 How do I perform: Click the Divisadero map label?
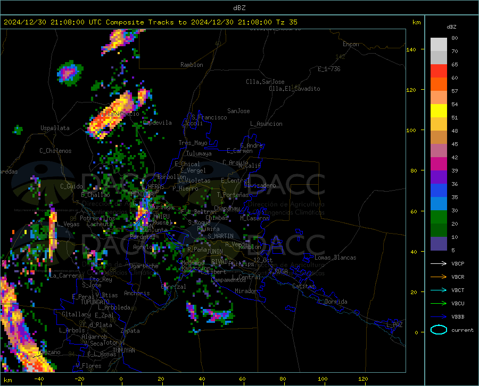tap(260, 185)
